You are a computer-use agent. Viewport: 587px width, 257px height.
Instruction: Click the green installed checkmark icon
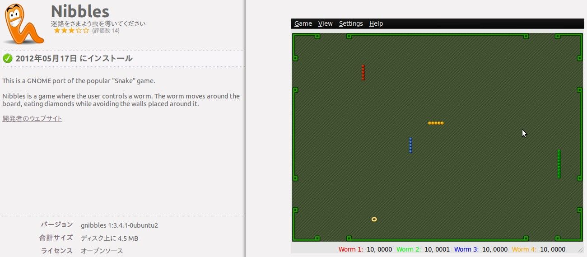[x=7, y=58]
